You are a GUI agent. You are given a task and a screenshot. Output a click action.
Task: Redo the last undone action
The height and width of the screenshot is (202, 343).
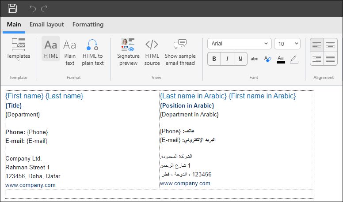pyautogui.click(x=44, y=8)
